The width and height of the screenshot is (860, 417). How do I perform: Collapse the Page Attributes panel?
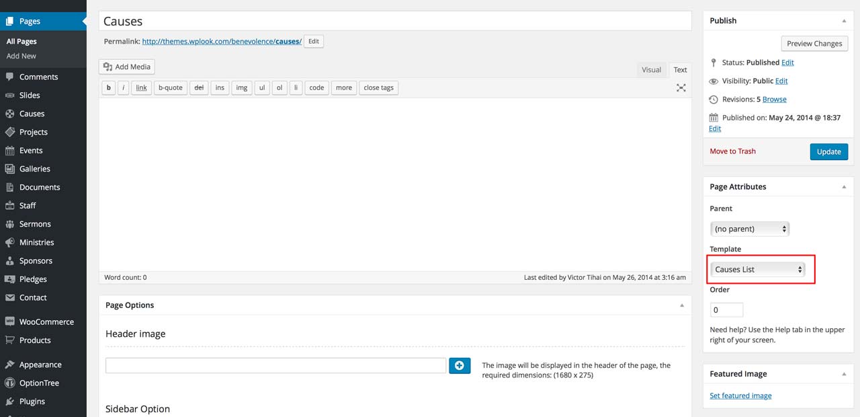click(x=843, y=186)
